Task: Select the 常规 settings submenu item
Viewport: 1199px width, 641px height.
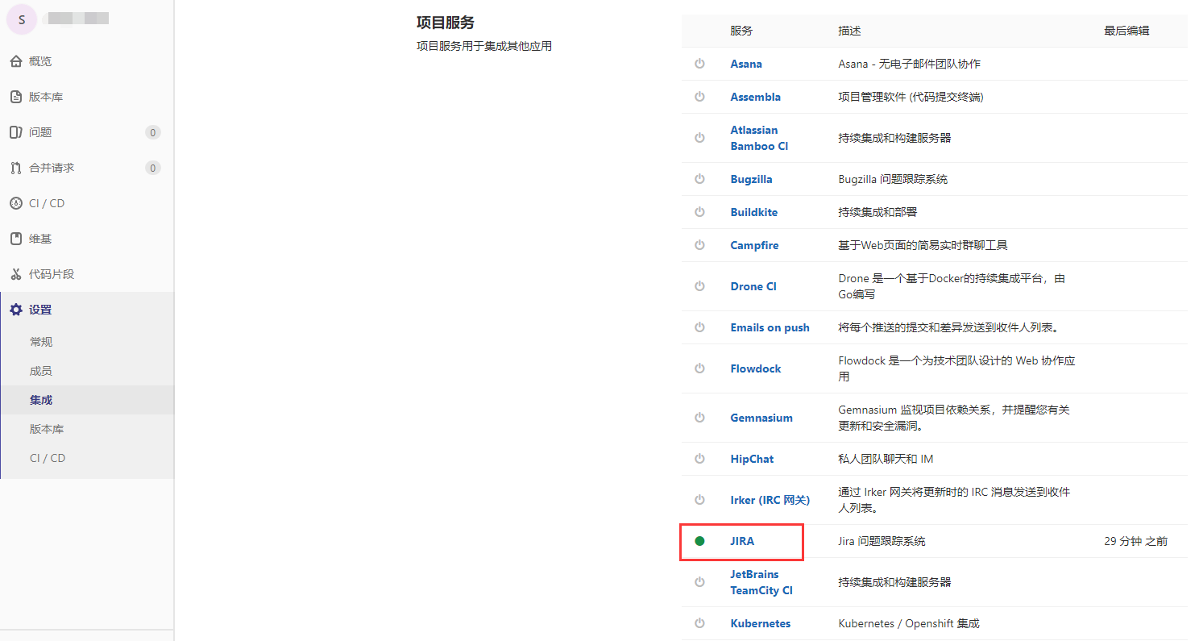Action: (41, 342)
